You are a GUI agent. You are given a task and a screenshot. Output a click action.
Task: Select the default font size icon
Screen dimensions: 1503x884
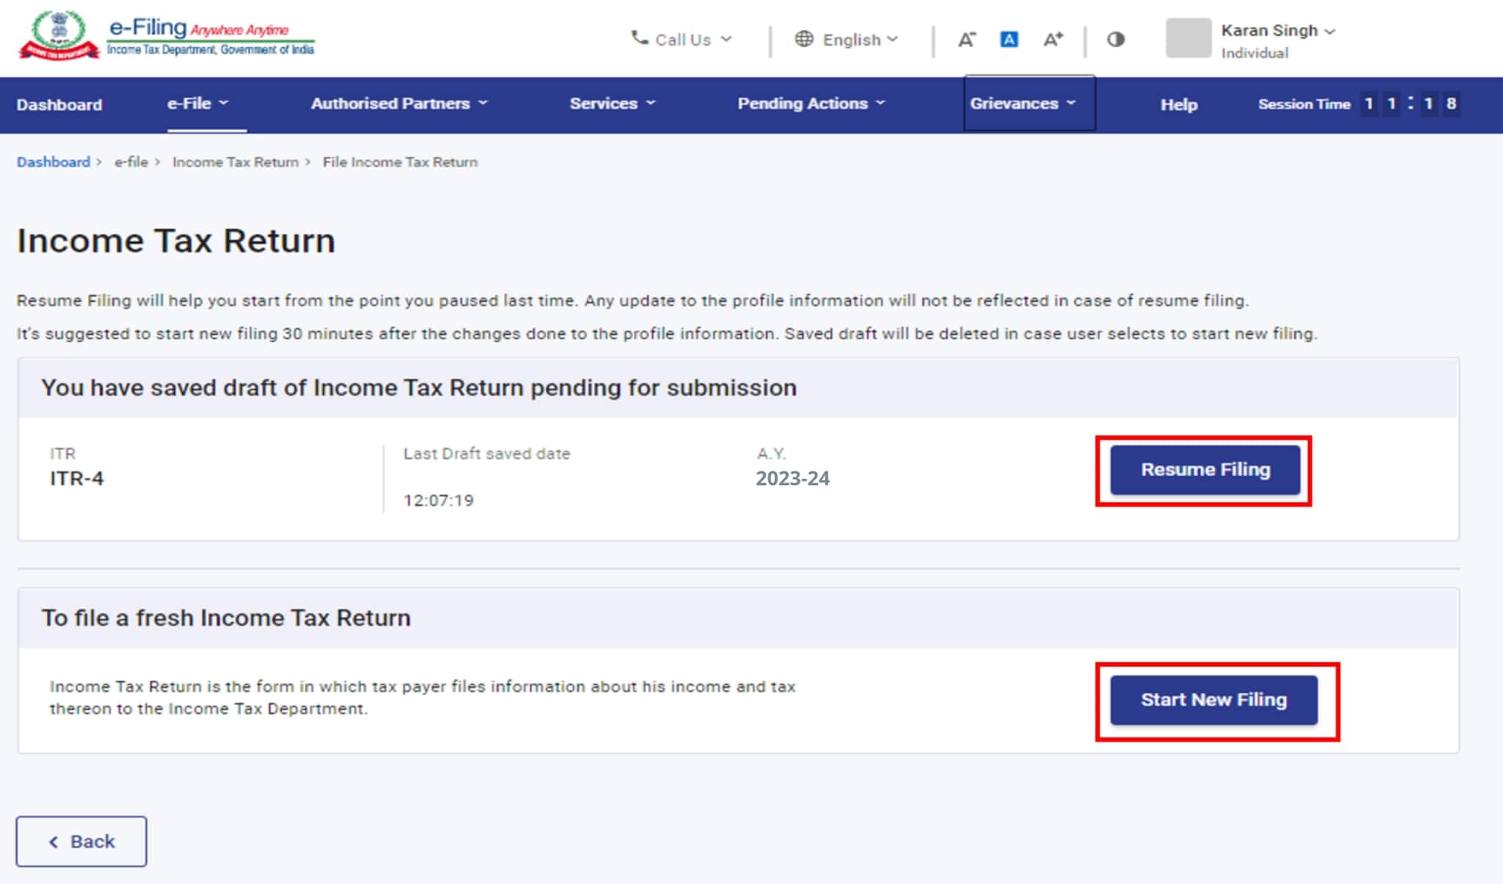(1009, 40)
